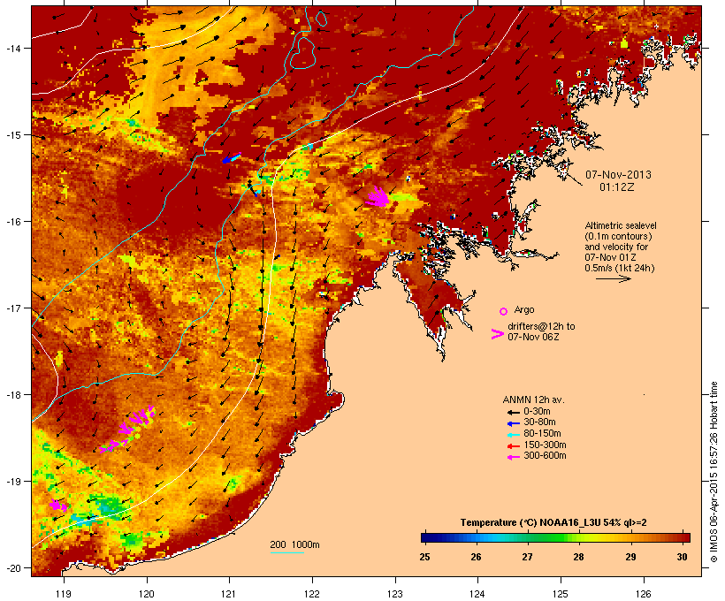Click longitude axis label 126

(644, 594)
